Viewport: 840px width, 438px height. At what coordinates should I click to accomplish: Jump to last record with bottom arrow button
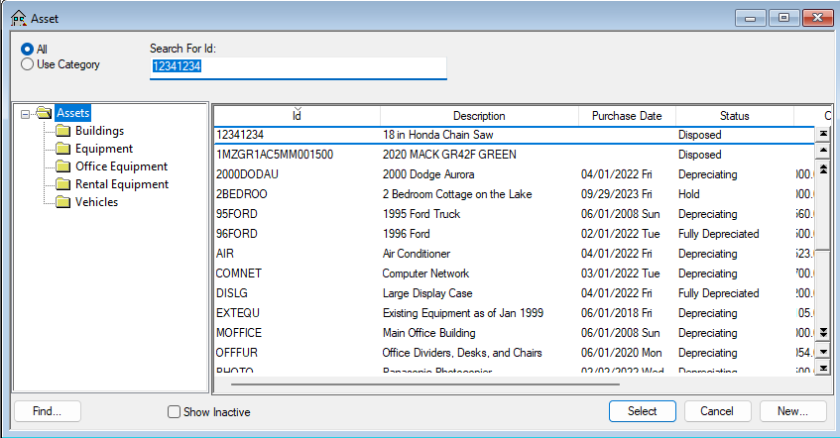822,369
